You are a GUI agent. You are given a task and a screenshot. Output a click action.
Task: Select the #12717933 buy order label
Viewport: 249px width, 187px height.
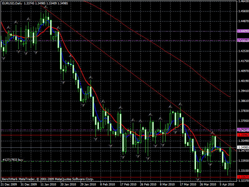point(13,160)
